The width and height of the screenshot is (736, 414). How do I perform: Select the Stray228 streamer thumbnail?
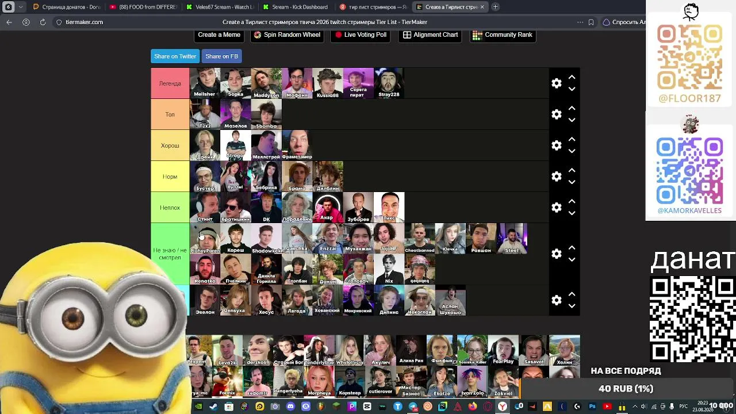click(x=389, y=83)
